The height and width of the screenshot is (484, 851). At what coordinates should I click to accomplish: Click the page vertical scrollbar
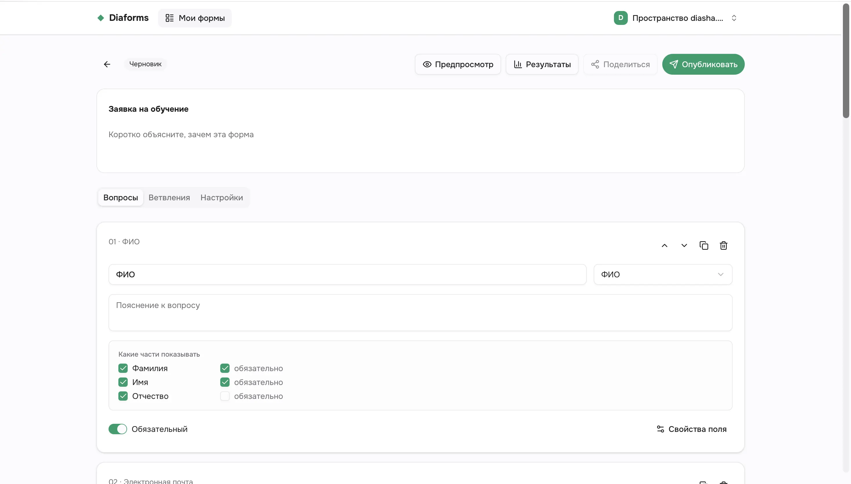click(846, 61)
